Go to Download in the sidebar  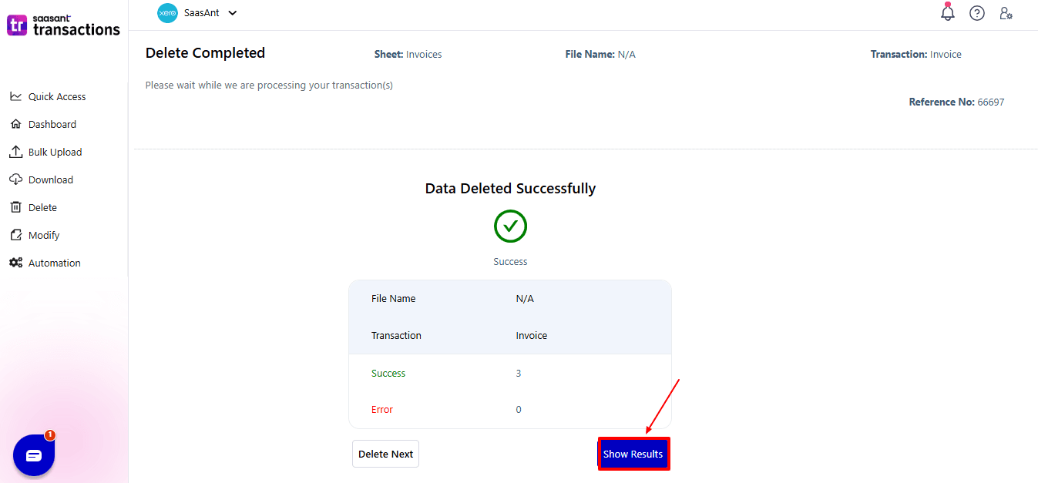click(x=51, y=179)
